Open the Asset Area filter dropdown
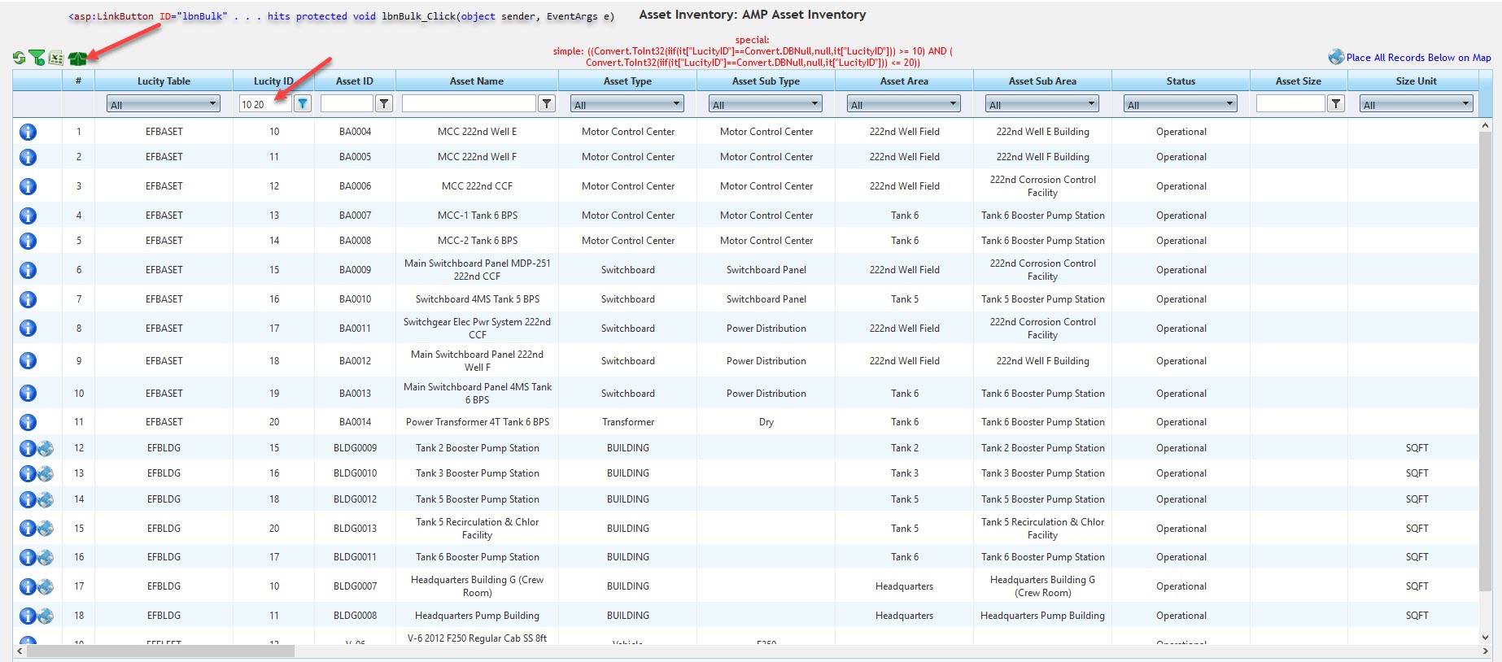The image size is (1502, 662). [x=904, y=104]
